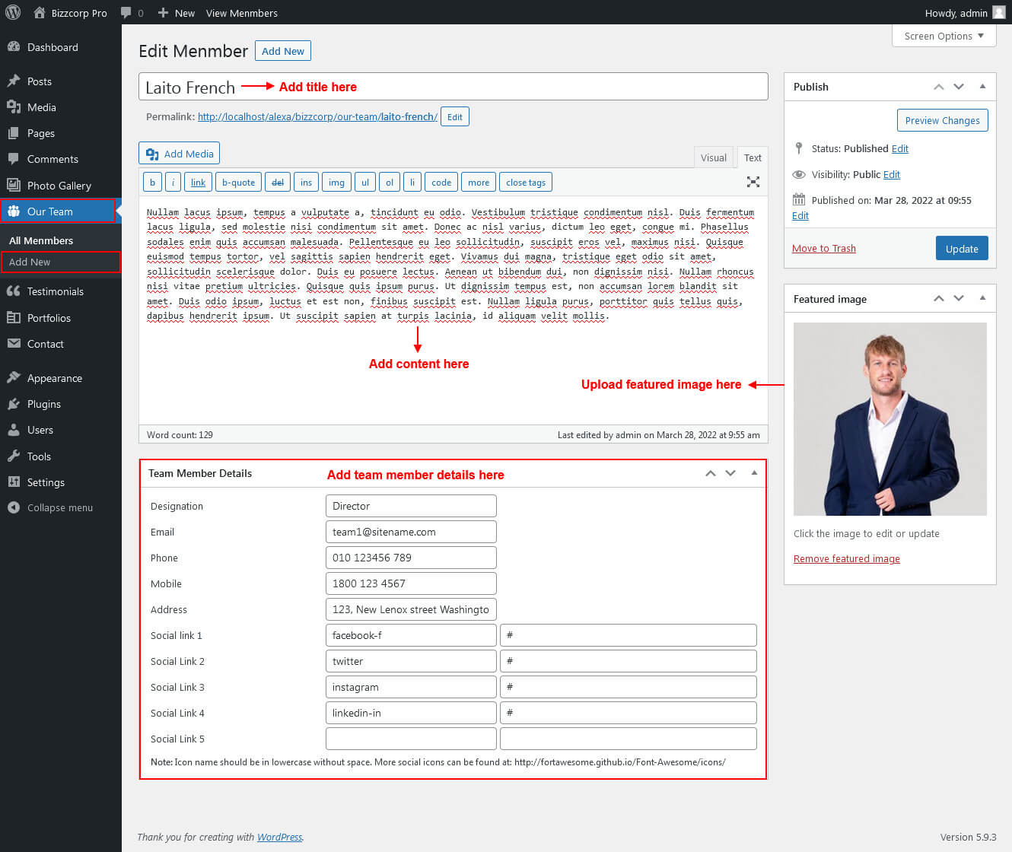
Task: Edit Public visibility setting
Action: point(892,174)
